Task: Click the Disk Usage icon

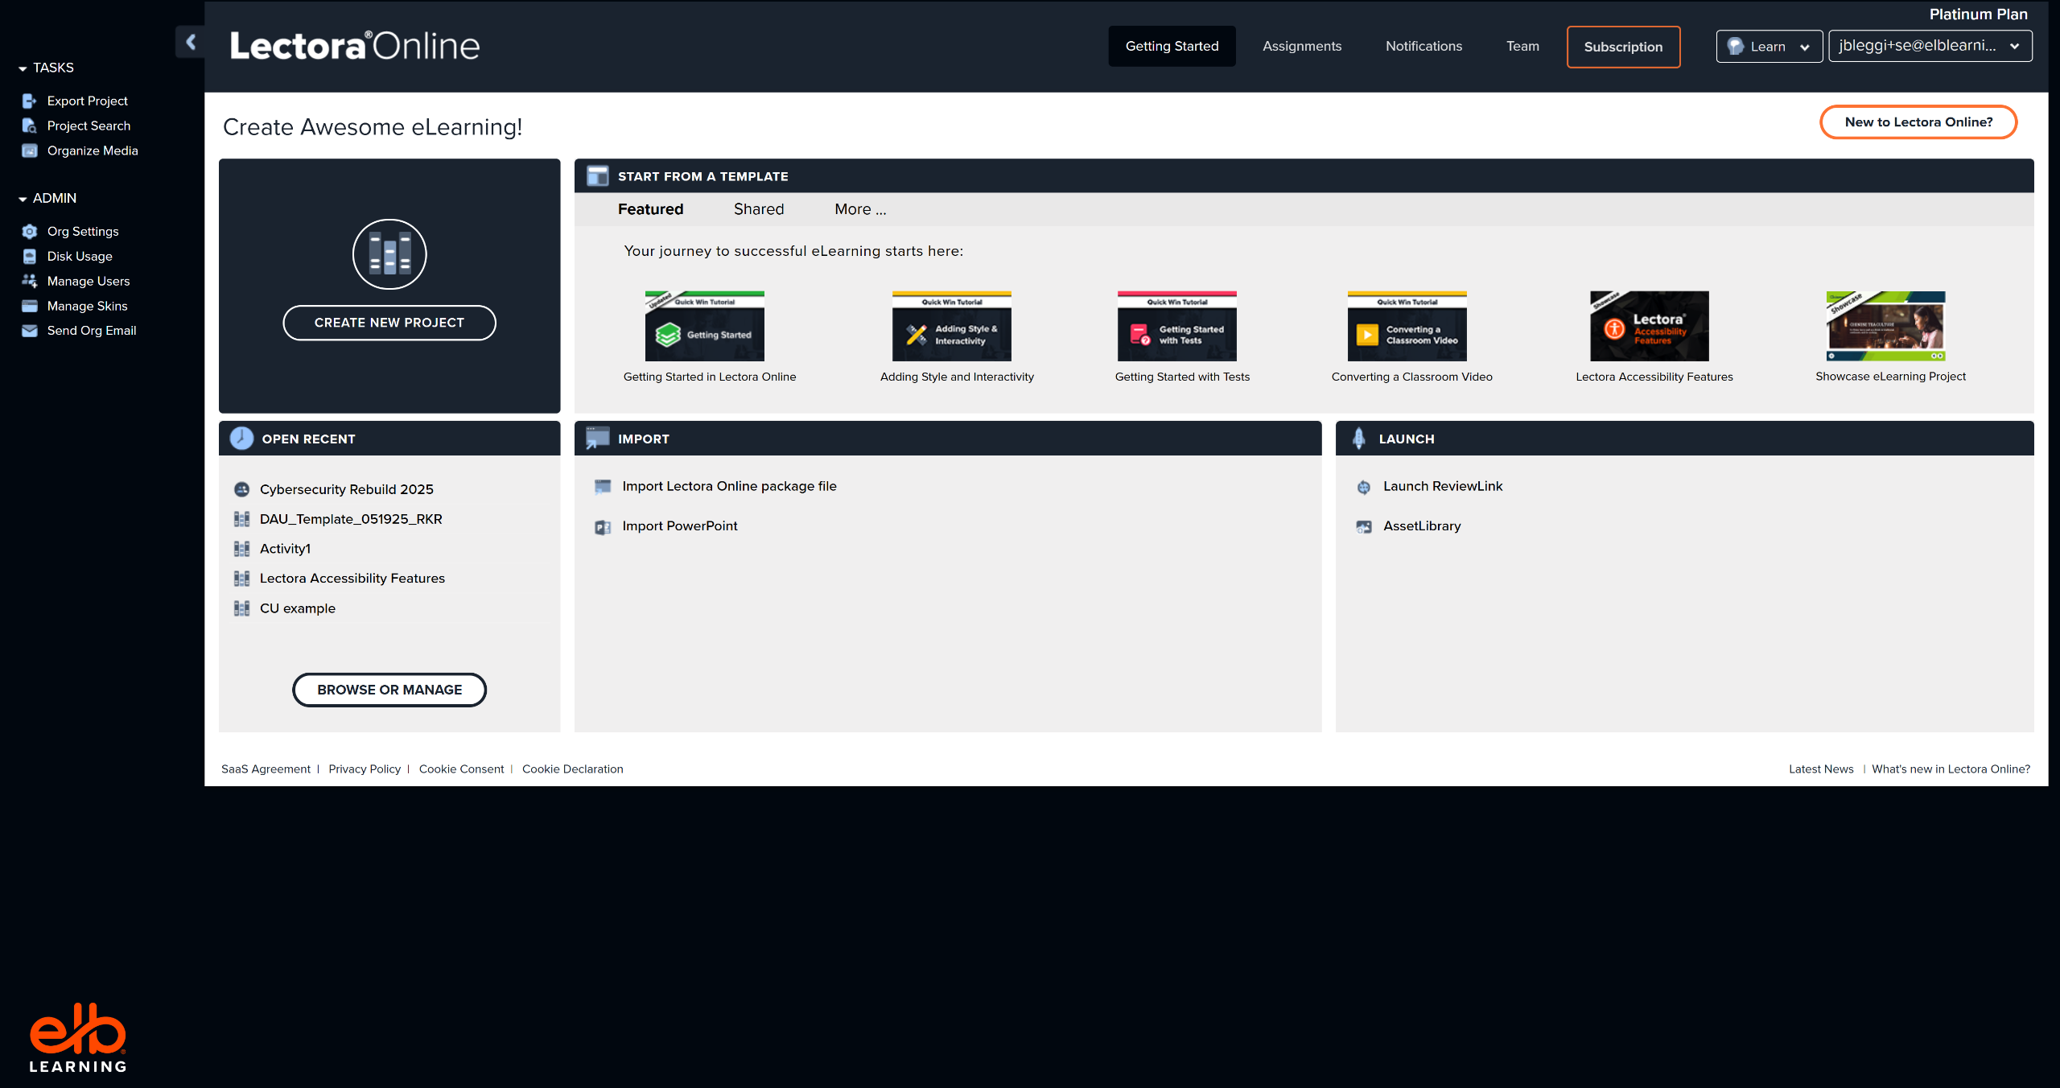Action: pos(30,256)
